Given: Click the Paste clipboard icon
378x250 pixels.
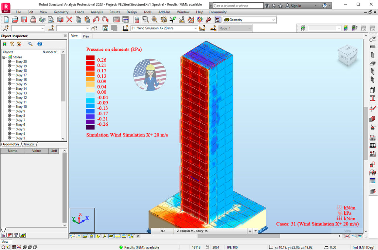Looking at the screenshot, I should coord(87,20).
